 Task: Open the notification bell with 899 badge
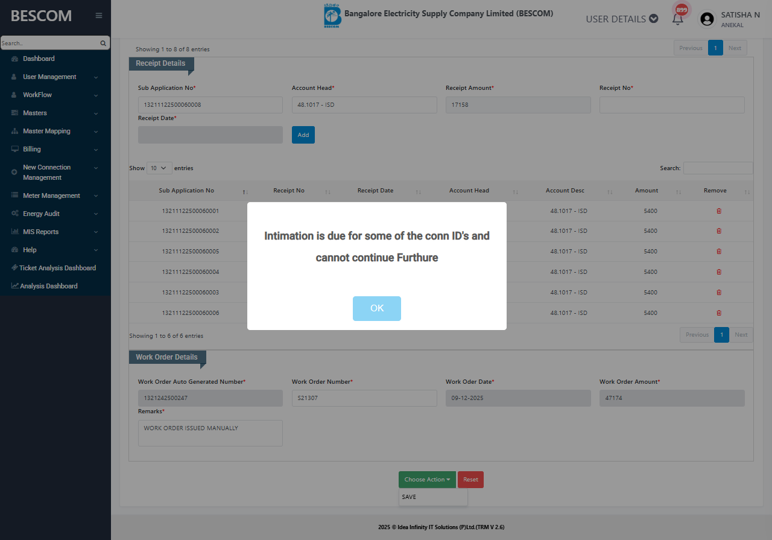[x=678, y=19]
